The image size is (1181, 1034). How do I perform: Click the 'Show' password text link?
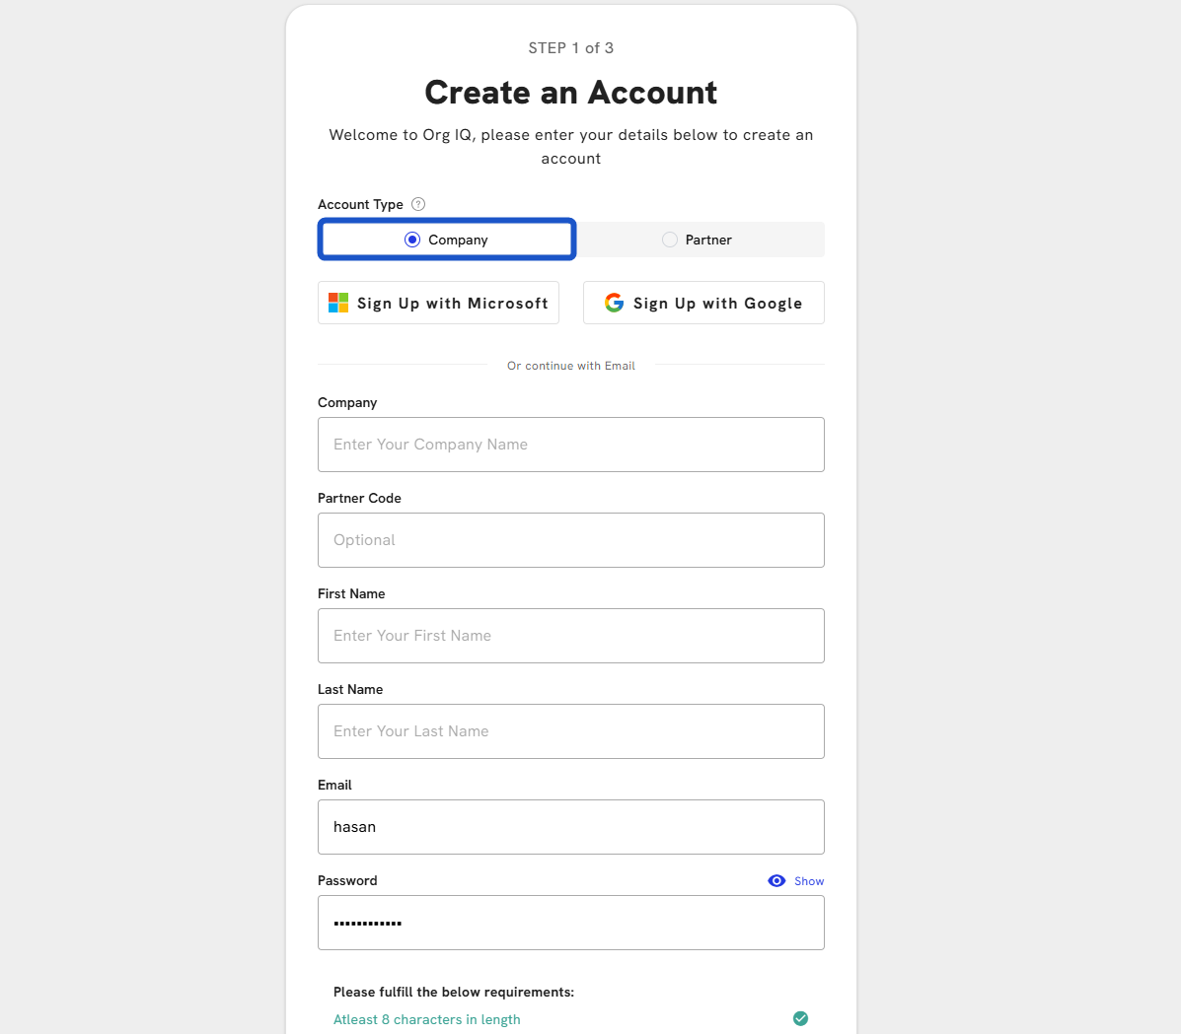click(x=809, y=881)
